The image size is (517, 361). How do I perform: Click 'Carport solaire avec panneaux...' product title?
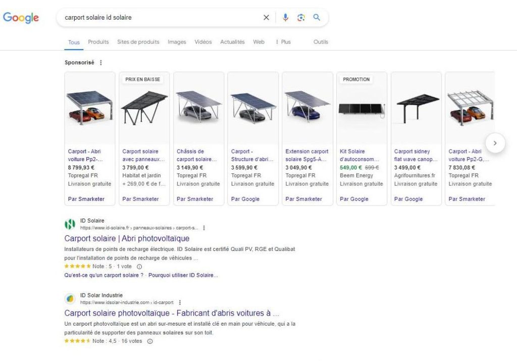(x=143, y=156)
